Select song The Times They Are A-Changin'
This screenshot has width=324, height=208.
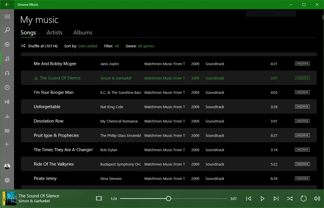point(169,150)
